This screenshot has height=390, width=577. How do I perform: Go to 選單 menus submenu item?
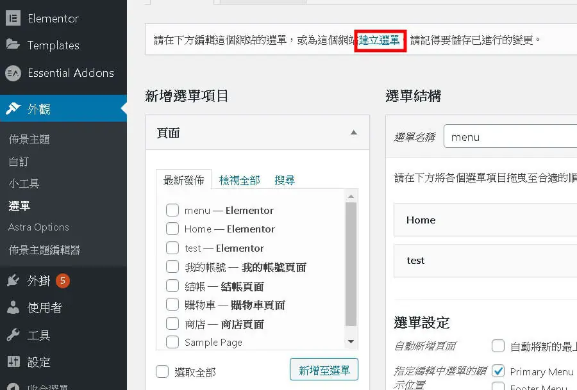pos(19,206)
